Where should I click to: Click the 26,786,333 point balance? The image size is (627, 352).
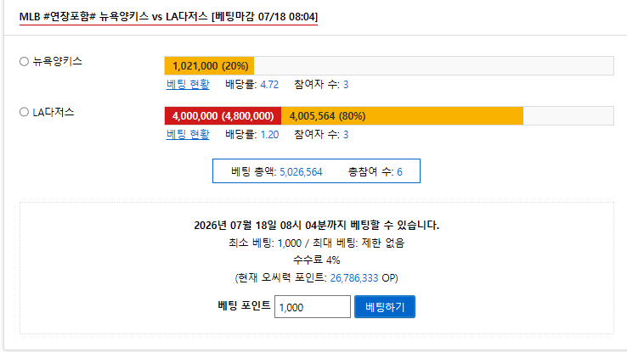click(x=354, y=277)
